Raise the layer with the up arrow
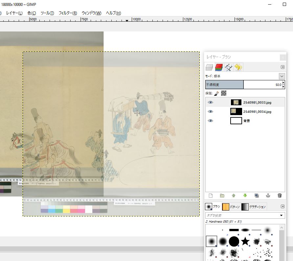 [x=234, y=195]
